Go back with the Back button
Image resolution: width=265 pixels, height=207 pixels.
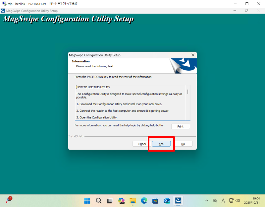coord(141,144)
